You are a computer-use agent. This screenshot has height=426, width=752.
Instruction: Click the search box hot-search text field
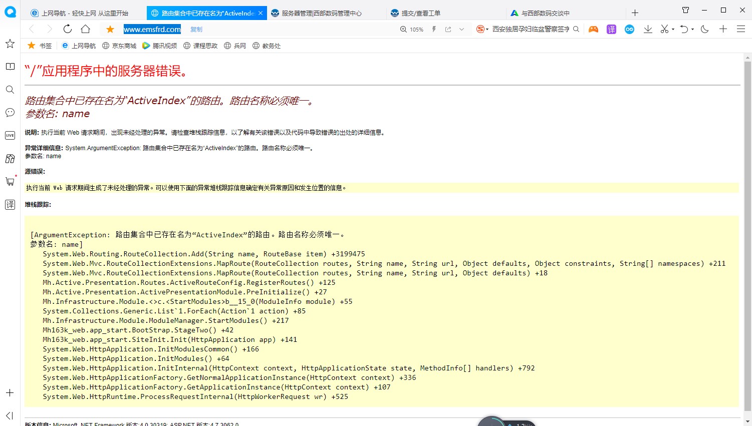[x=531, y=30]
